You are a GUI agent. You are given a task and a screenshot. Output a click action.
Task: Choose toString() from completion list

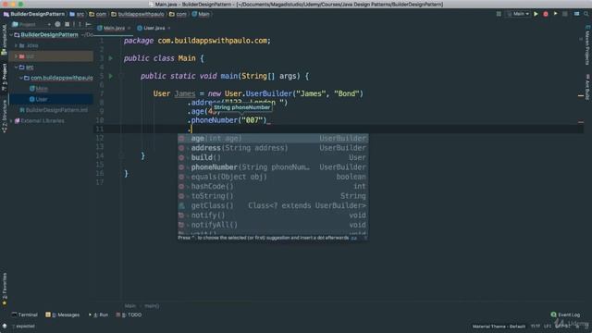[x=273, y=196]
